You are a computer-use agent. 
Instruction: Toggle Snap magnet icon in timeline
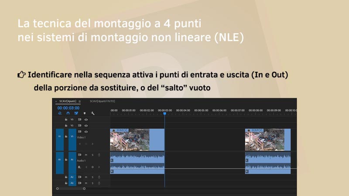coord(68,113)
